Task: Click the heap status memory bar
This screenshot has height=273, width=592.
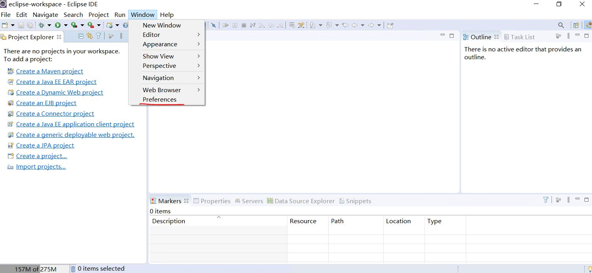Action: [35, 269]
